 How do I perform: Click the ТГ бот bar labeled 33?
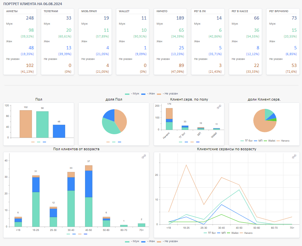click(x=185, y=127)
